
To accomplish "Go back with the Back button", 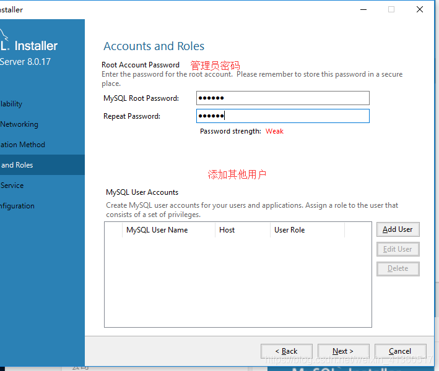I will tap(287, 351).
